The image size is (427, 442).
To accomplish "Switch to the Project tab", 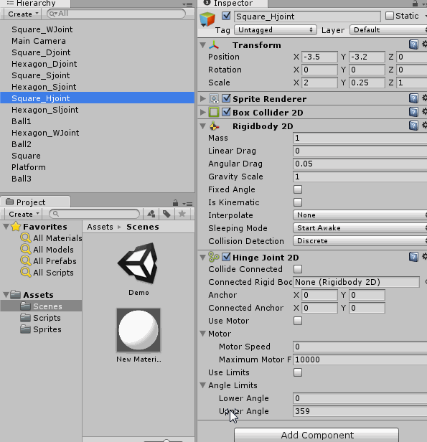I will point(35,202).
